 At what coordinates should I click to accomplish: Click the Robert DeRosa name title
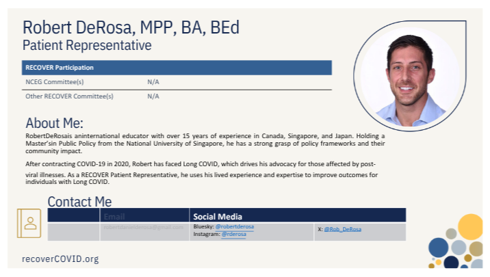pyautogui.click(x=131, y=28)
